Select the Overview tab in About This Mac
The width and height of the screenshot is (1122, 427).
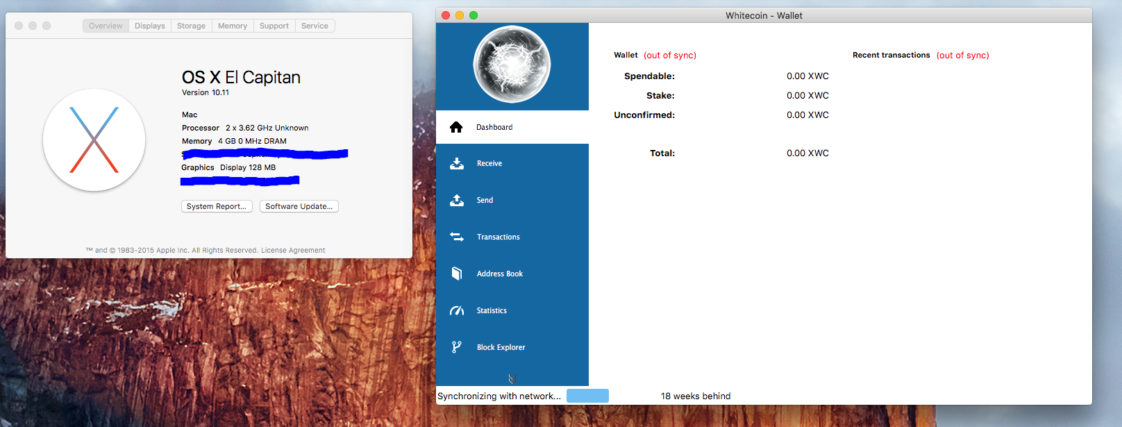pyautogui.click(x=106, y=26)
